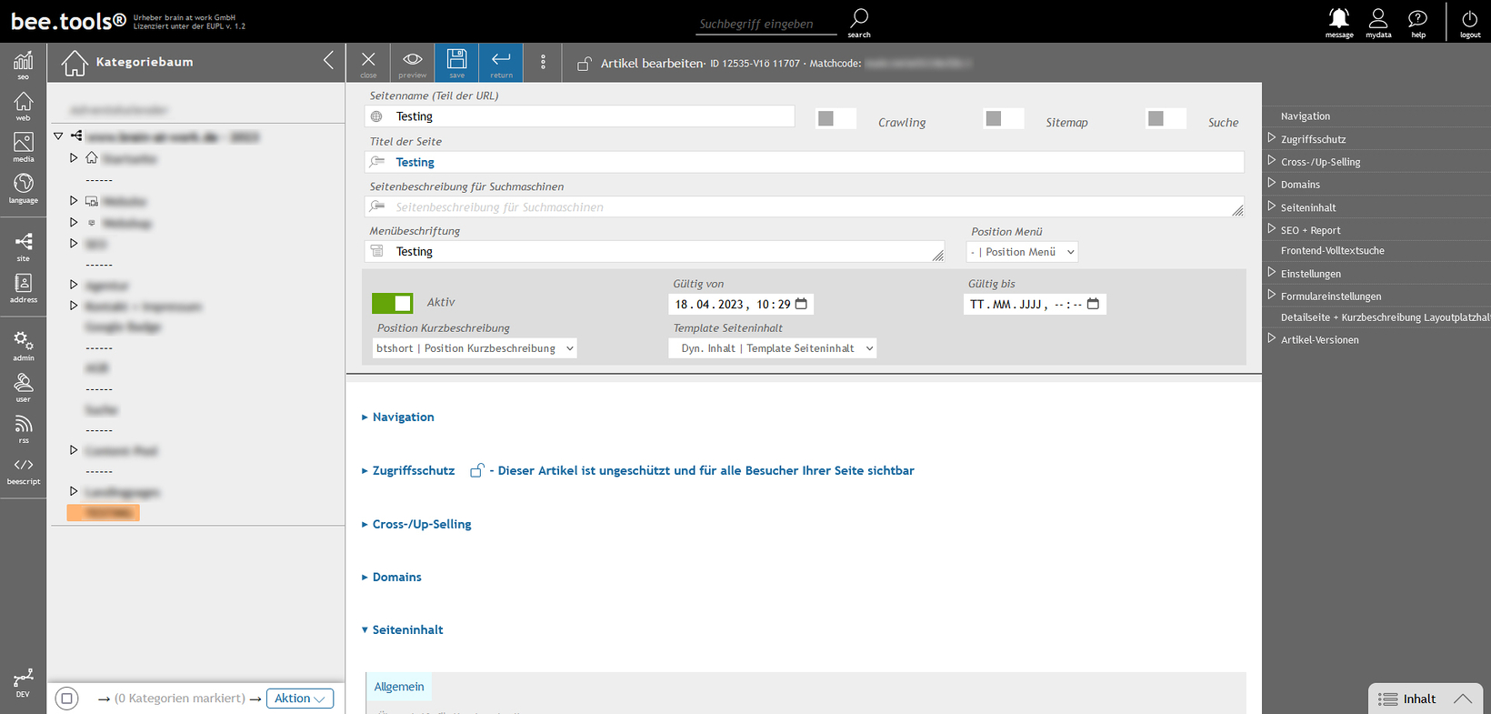Select Cross-/Up-Selling in right side panel
1491x714 pixels.
pos(1320,162)
